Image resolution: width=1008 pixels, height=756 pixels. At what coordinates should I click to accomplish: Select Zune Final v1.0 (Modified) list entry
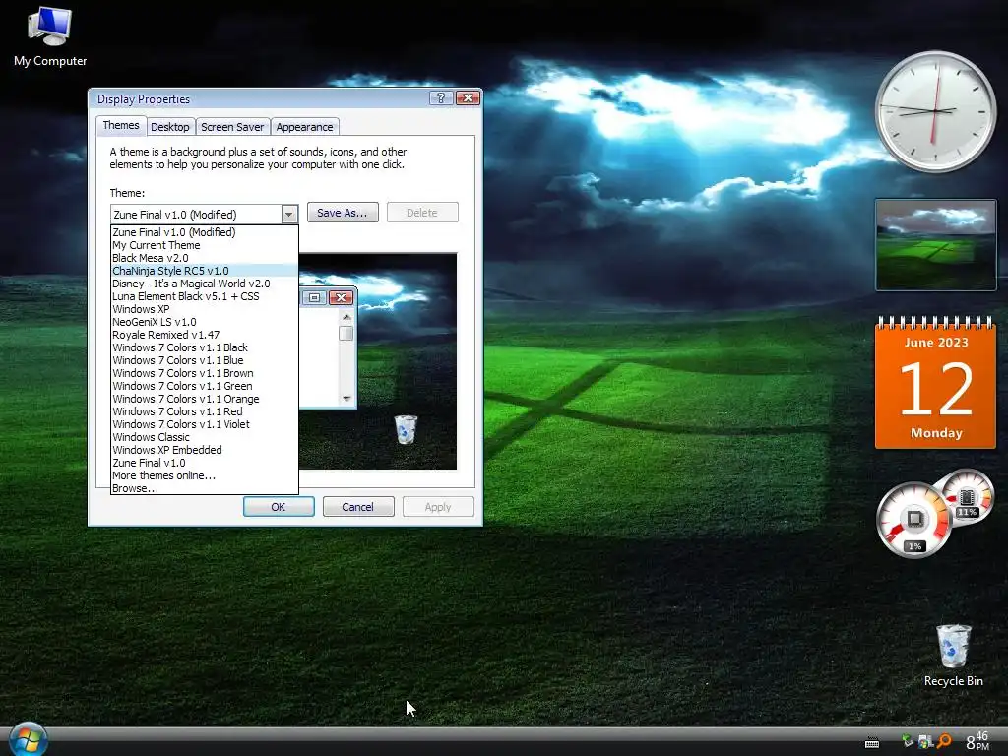205,232
